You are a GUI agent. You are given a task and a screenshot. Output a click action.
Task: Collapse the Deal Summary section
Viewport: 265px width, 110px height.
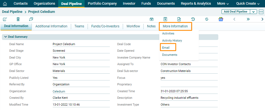point(5,37)
